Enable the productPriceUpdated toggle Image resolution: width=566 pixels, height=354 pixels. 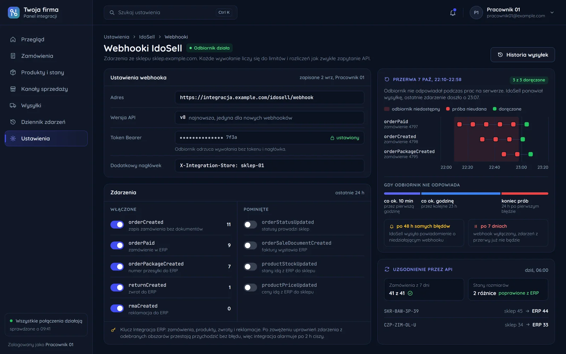tap(250, 287)
